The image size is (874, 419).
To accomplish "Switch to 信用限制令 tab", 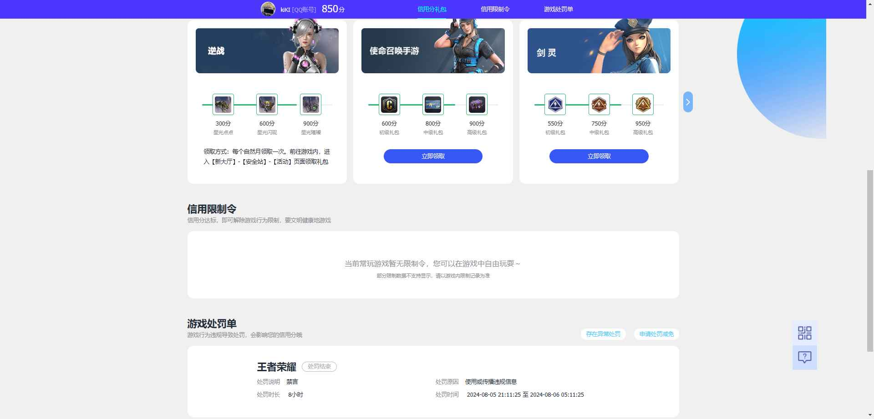I will (495, 9).
